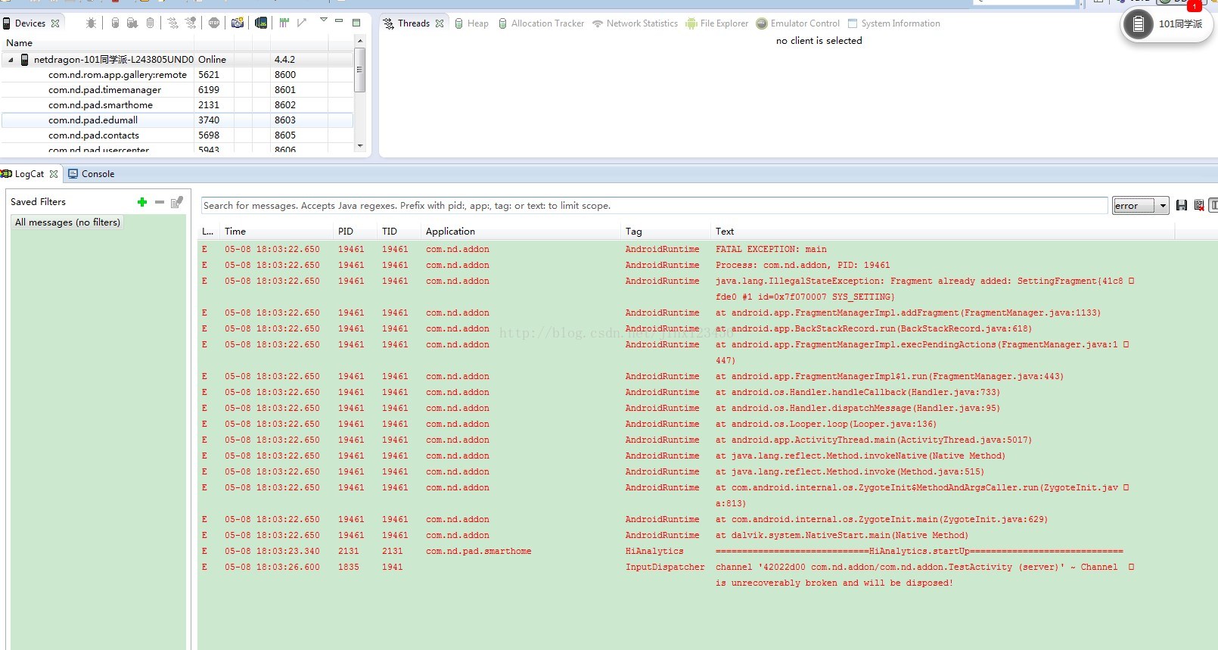Select process com.nd.pad.timemanager
Viewport: 1218px width, 650px height.
[x=178, y=90]
